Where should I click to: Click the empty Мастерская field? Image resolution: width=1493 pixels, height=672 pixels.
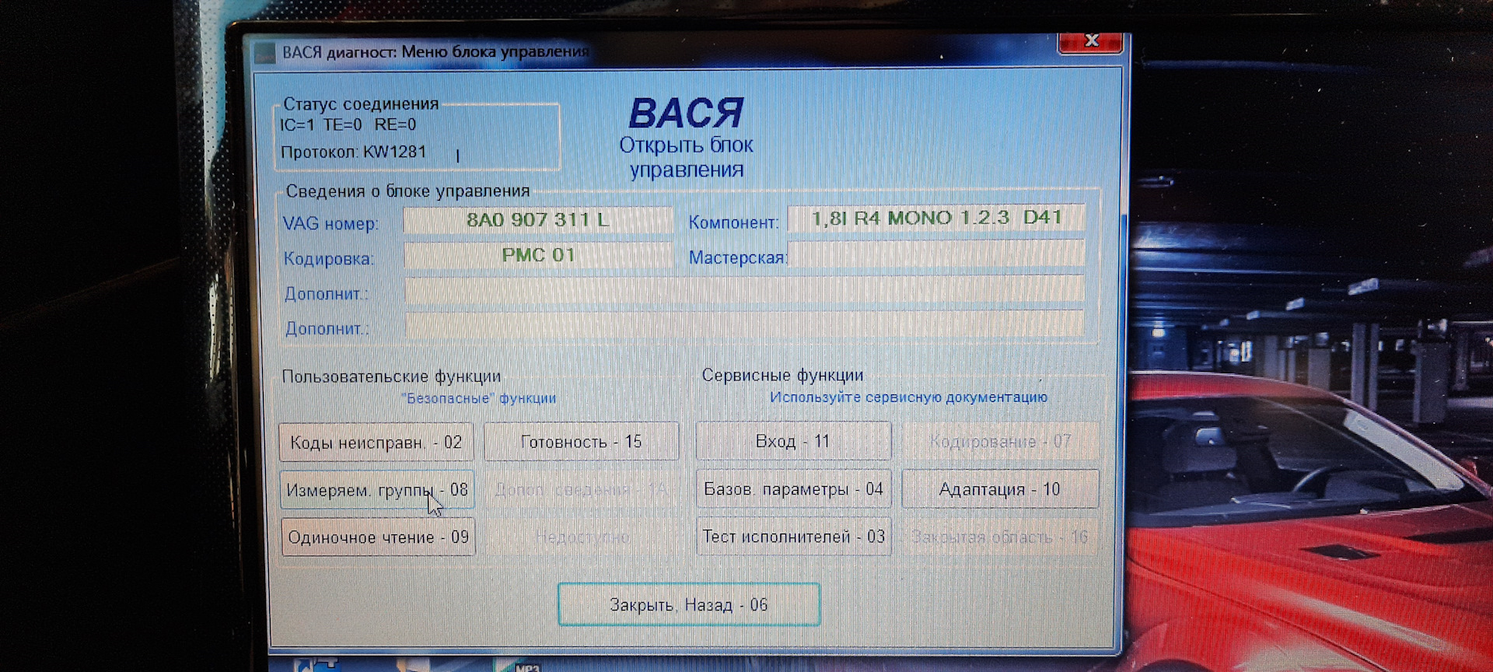tap(936, 254)
